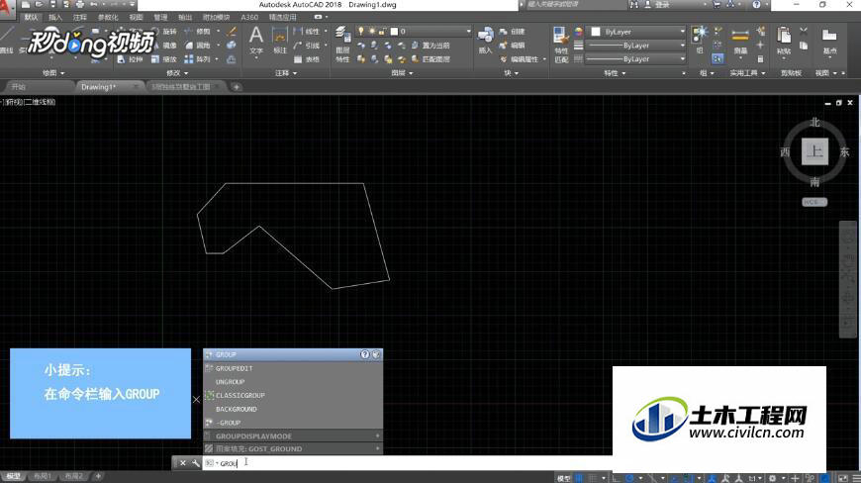Open the 插入 (Insert) ribbon tab
The width and height of the screenshot is (861, 483).
click(55, 17)
